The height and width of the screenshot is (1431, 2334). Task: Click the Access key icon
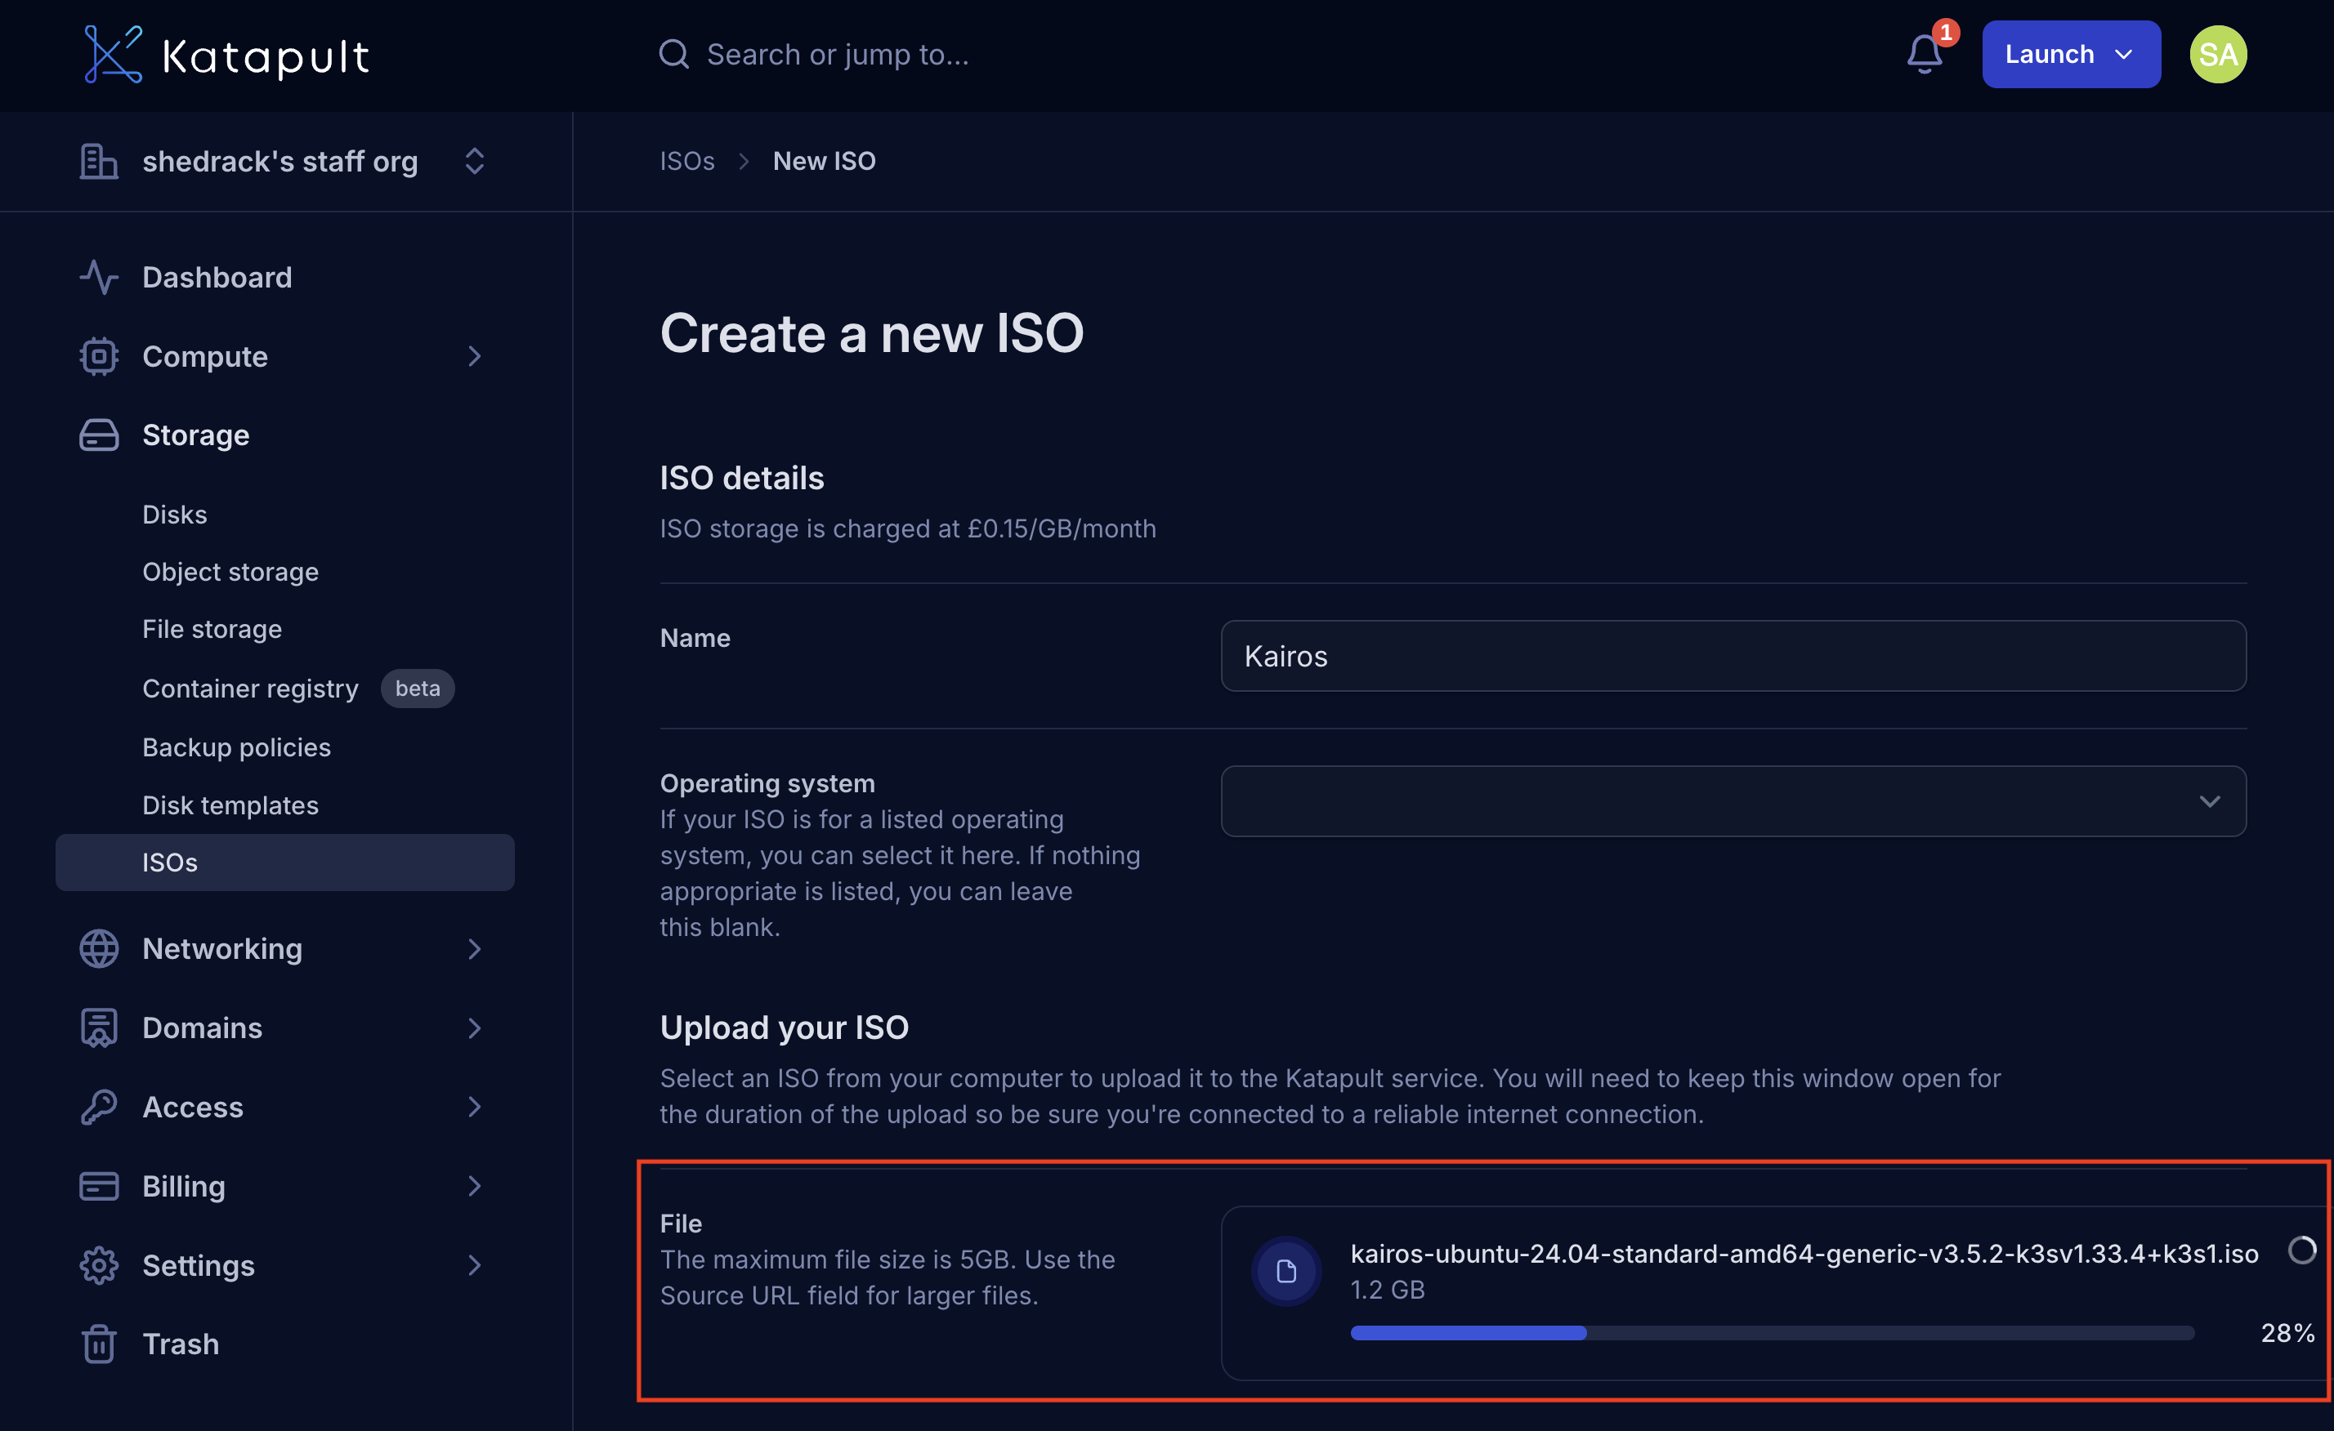tap(99, 1108)
